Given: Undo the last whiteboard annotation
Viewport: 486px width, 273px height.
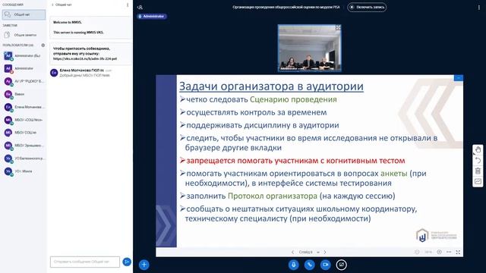Looking at the screenshot, I should tap(478, 160).
